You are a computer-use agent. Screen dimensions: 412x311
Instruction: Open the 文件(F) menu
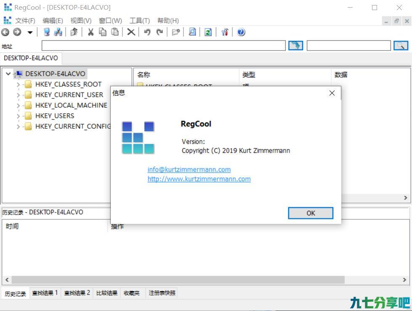[x=25, y=21]
